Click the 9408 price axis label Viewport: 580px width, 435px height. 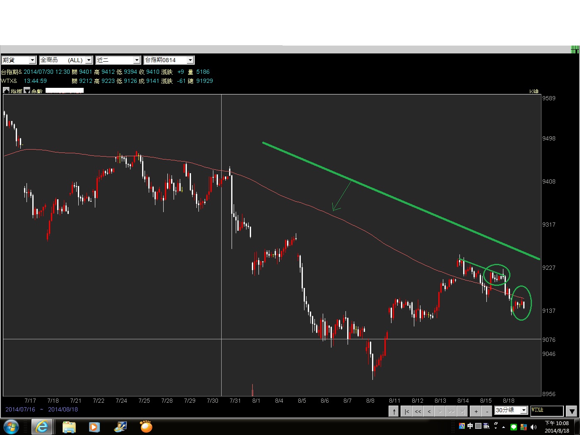pos(549,181)
